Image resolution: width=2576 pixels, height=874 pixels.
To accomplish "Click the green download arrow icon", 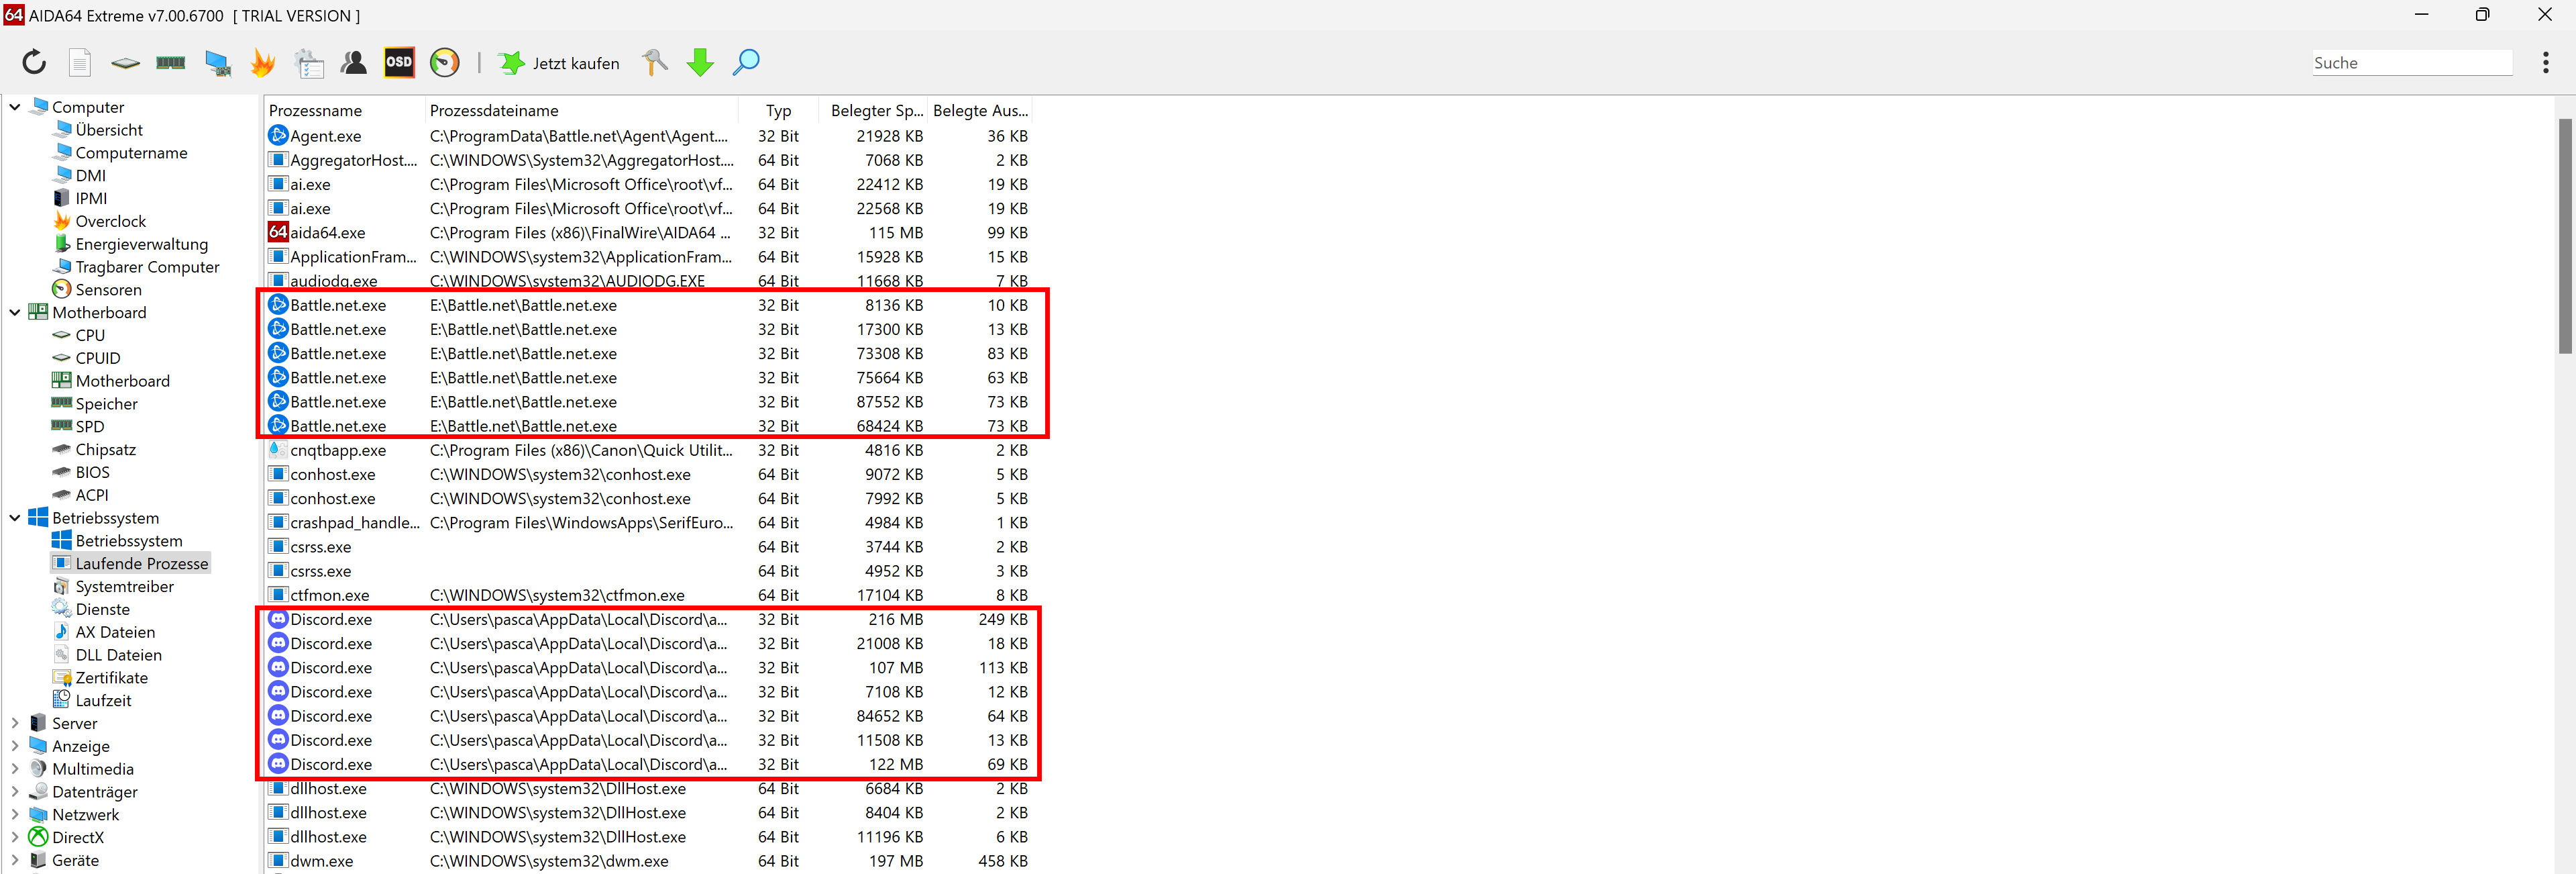I will (700, 63).
